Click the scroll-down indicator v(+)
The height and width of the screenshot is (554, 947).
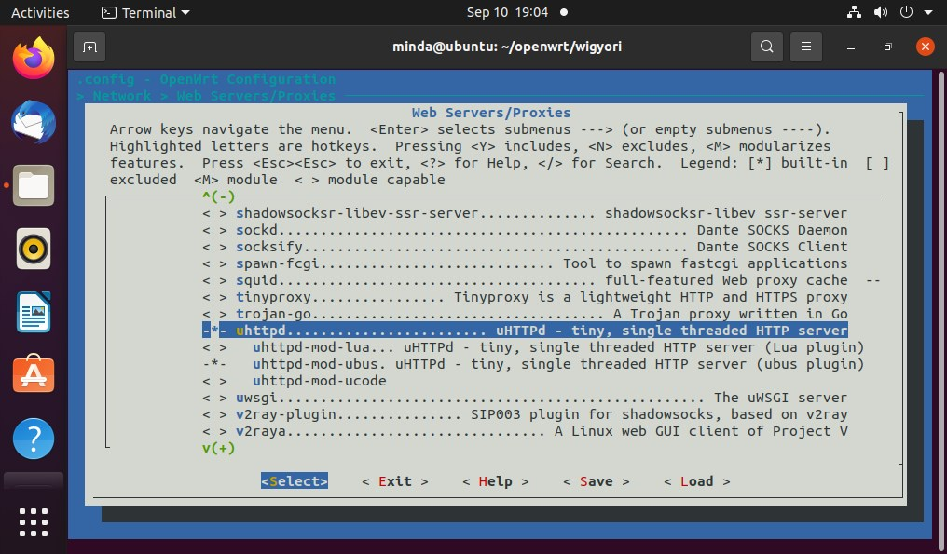pos(219,448)
